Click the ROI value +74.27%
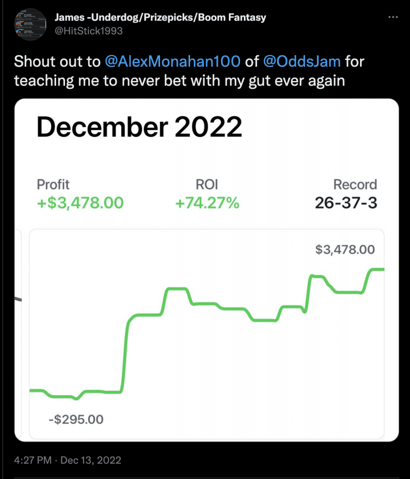 [x=207, y=203]
